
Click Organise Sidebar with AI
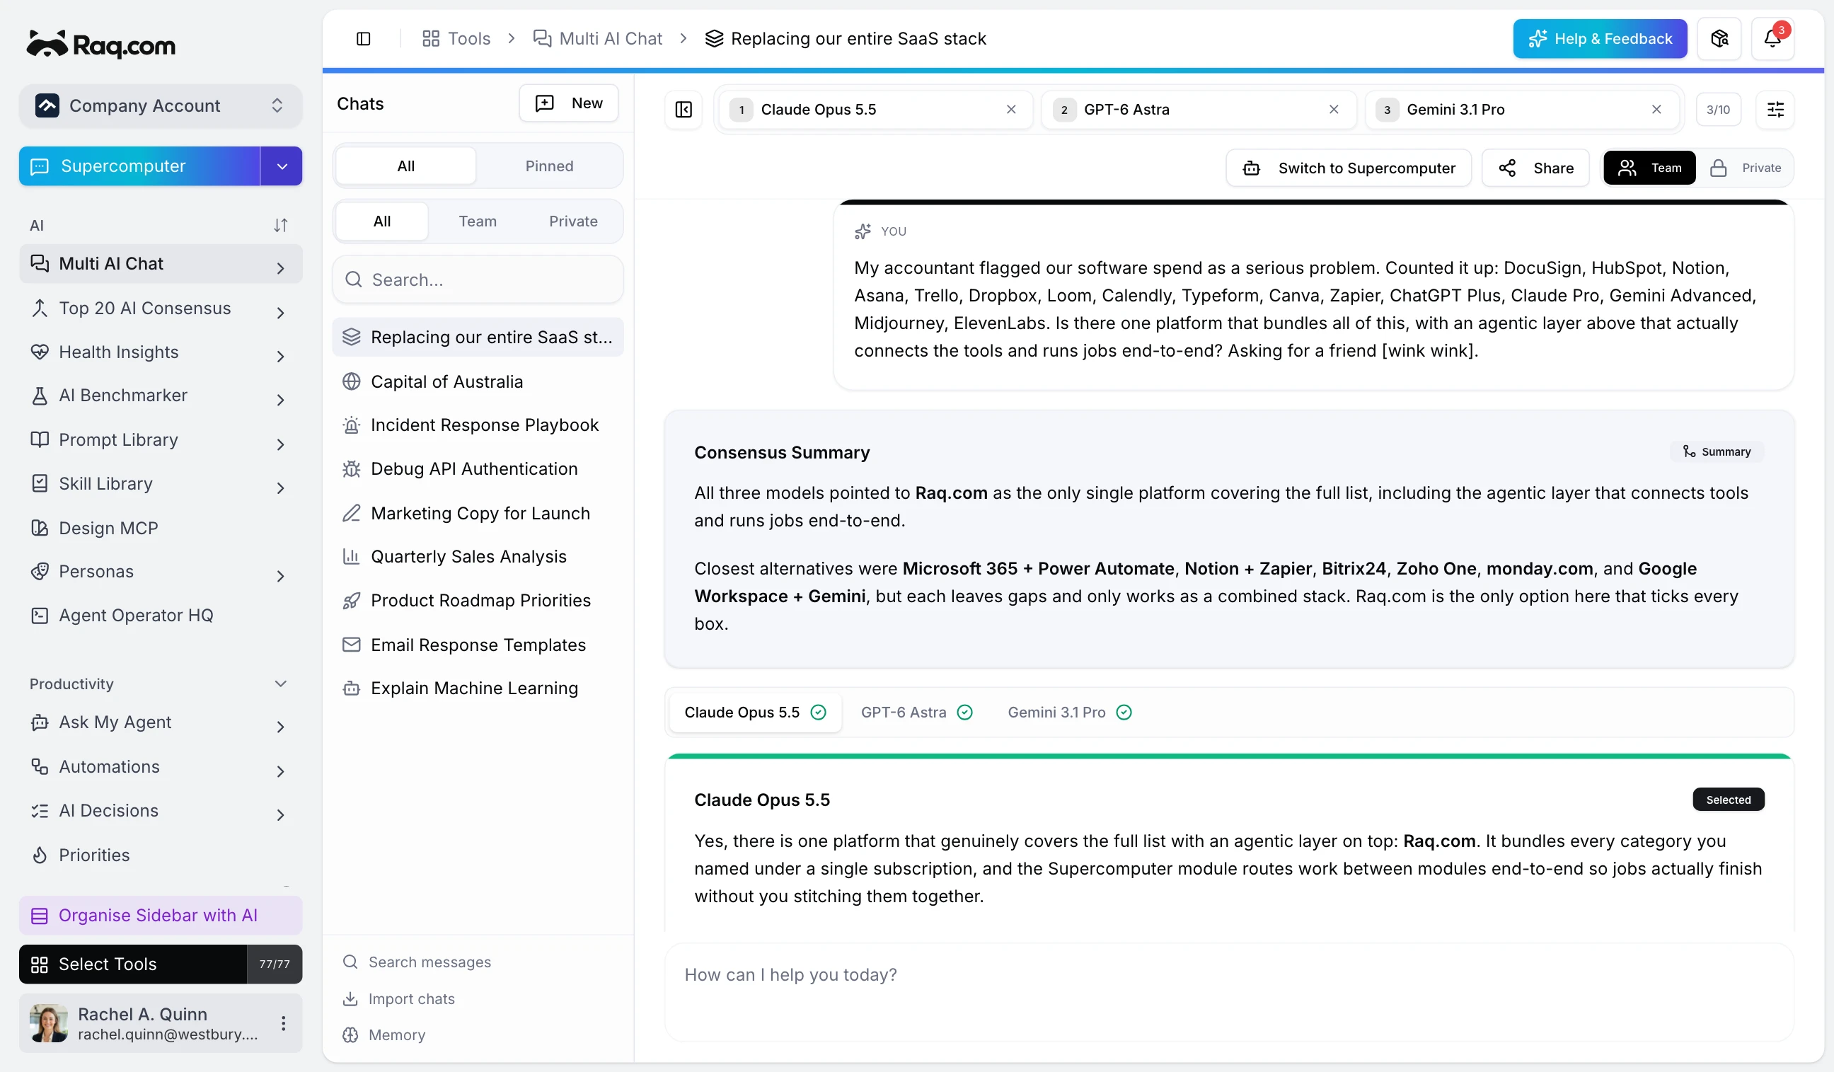pos(160,915)
